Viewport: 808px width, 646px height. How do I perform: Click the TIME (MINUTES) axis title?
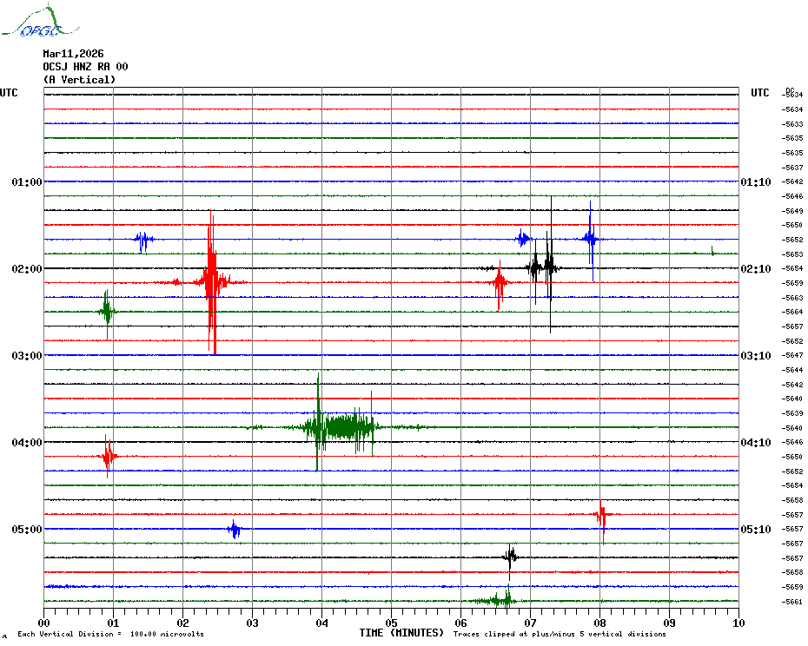[401, 633]
